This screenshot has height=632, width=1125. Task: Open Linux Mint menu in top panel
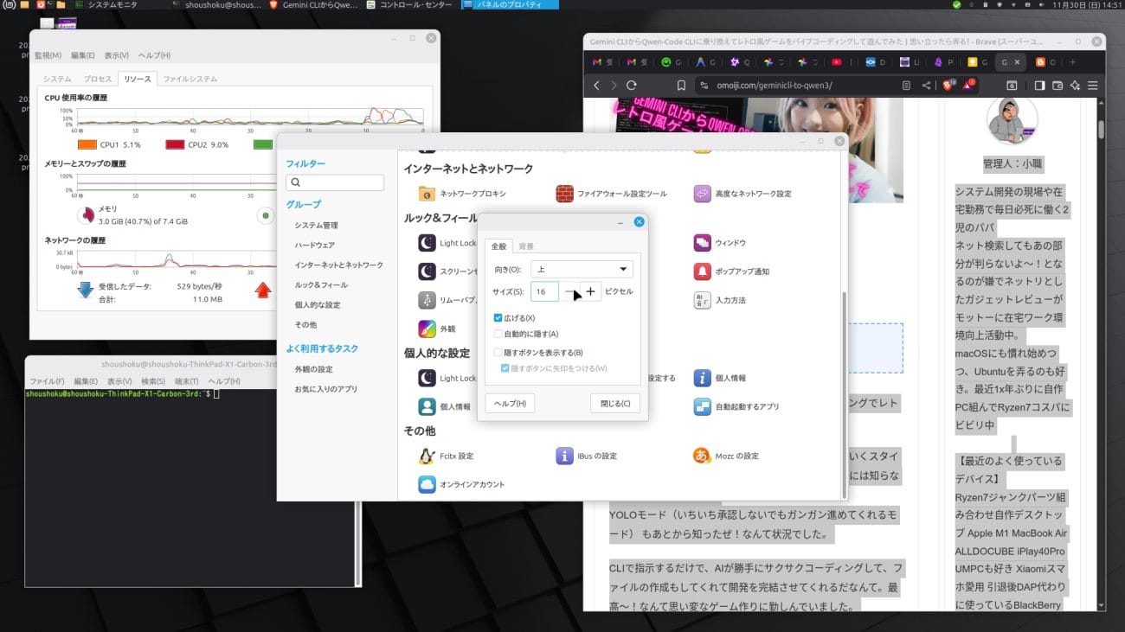[8, 5]
